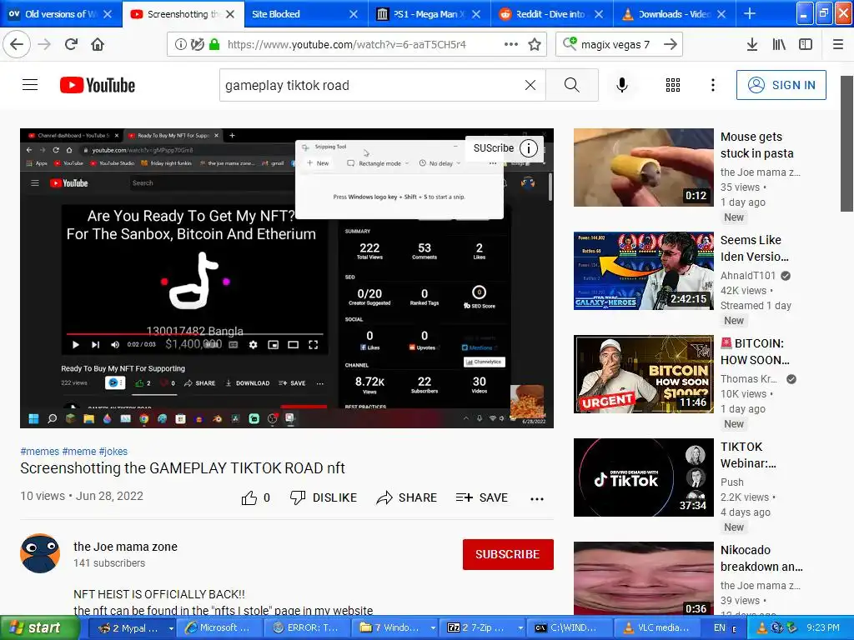The image size is (854, 640).
Task: Show site information via the info icon
Action: pos(180,44)
